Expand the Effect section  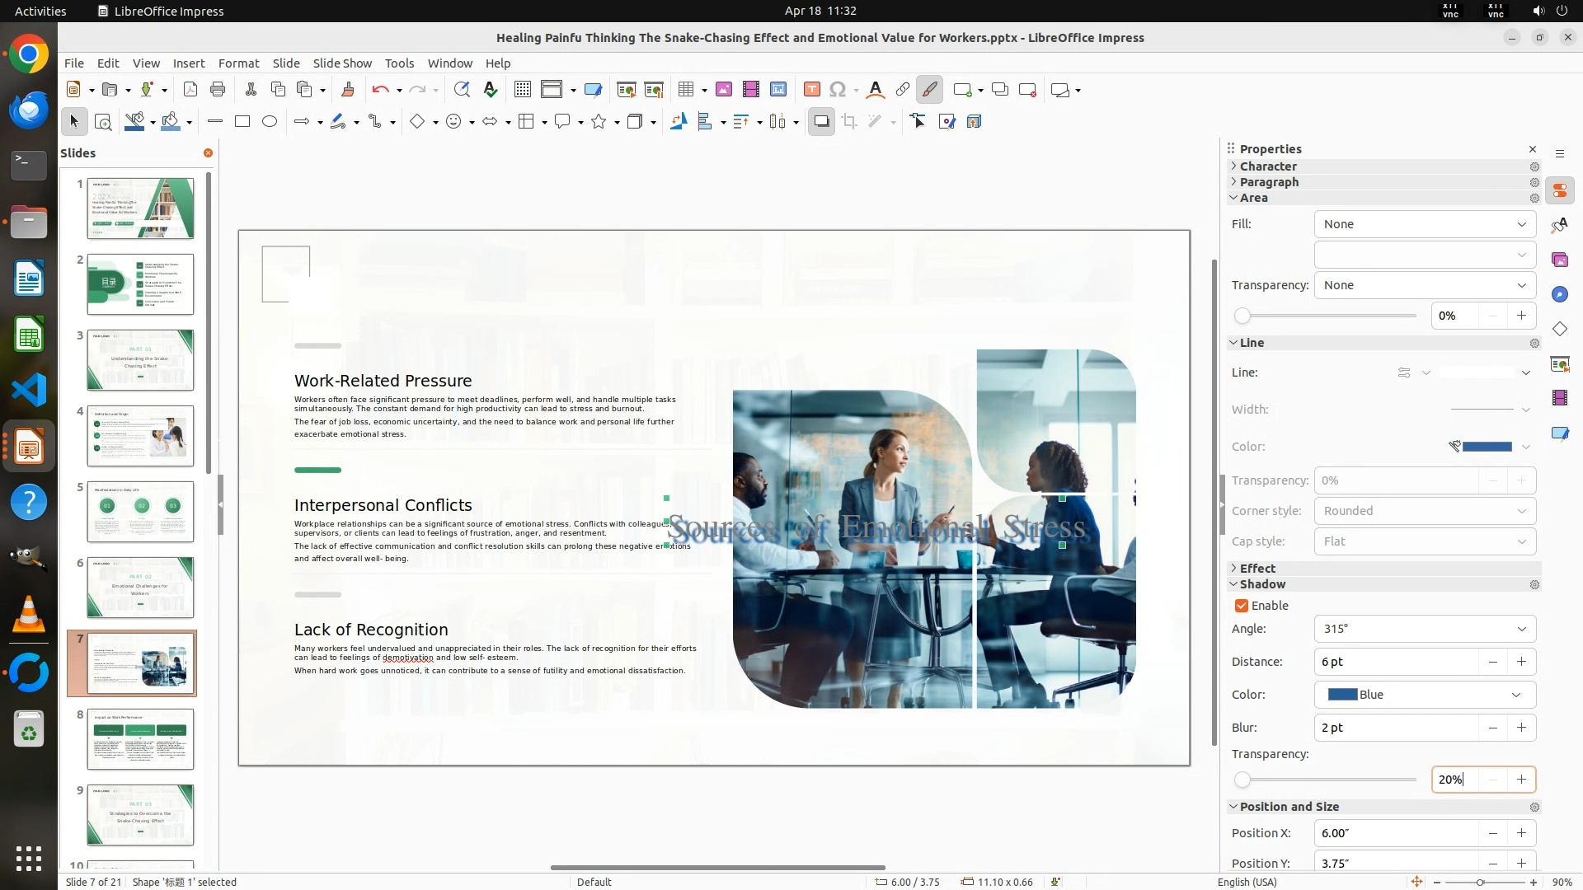(x=1257, y=569)
